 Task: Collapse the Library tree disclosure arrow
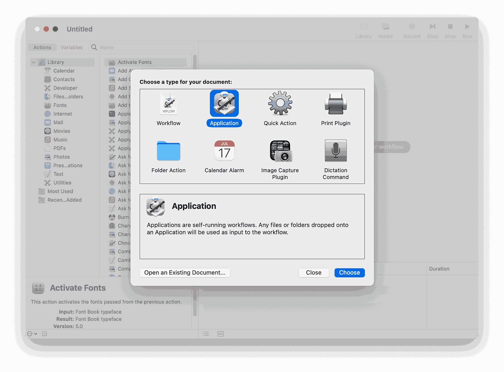coord(34,62)
